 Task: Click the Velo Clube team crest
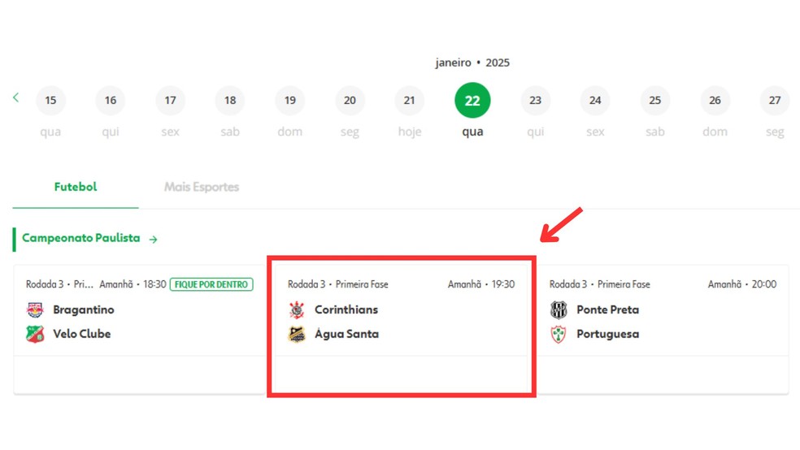(35, 334)
